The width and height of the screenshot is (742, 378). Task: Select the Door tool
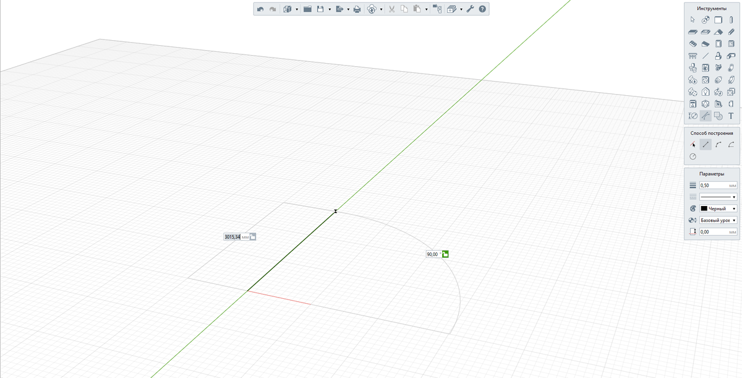point(718,44)
